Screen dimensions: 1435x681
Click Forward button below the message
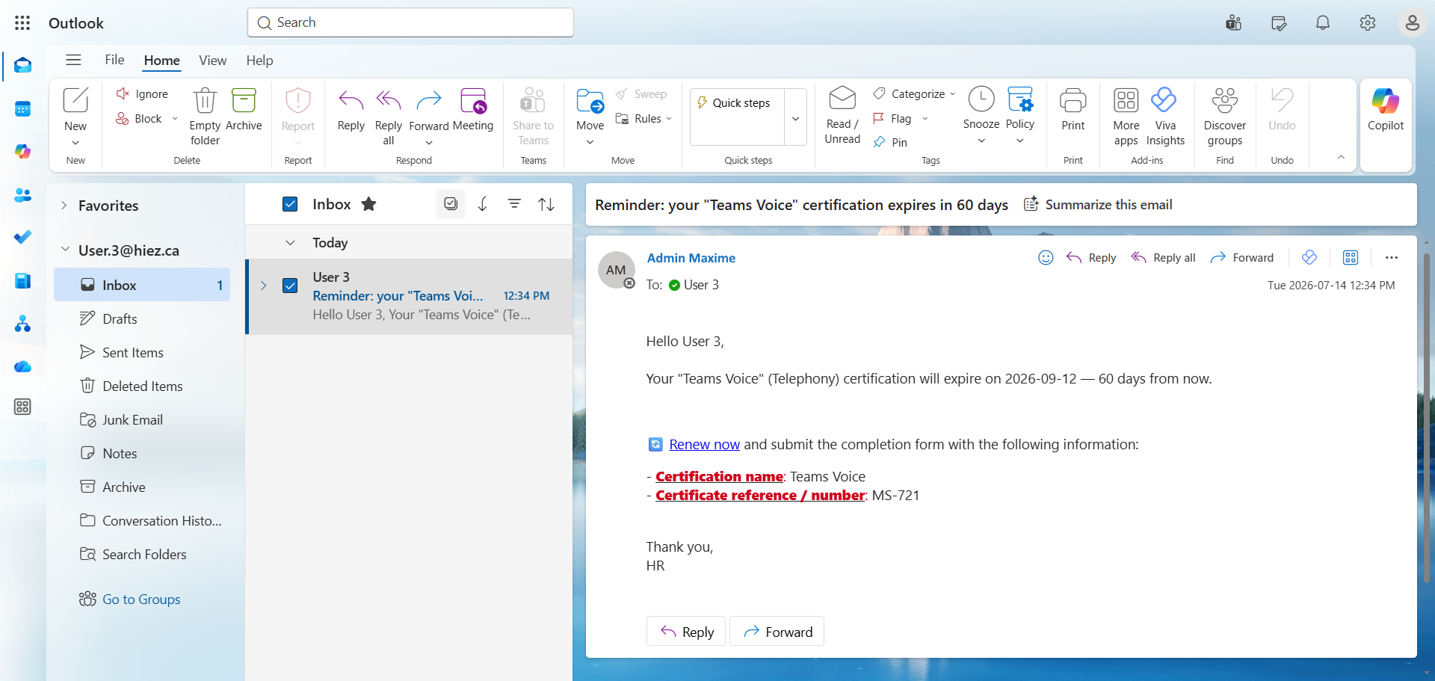coord(777,632)
